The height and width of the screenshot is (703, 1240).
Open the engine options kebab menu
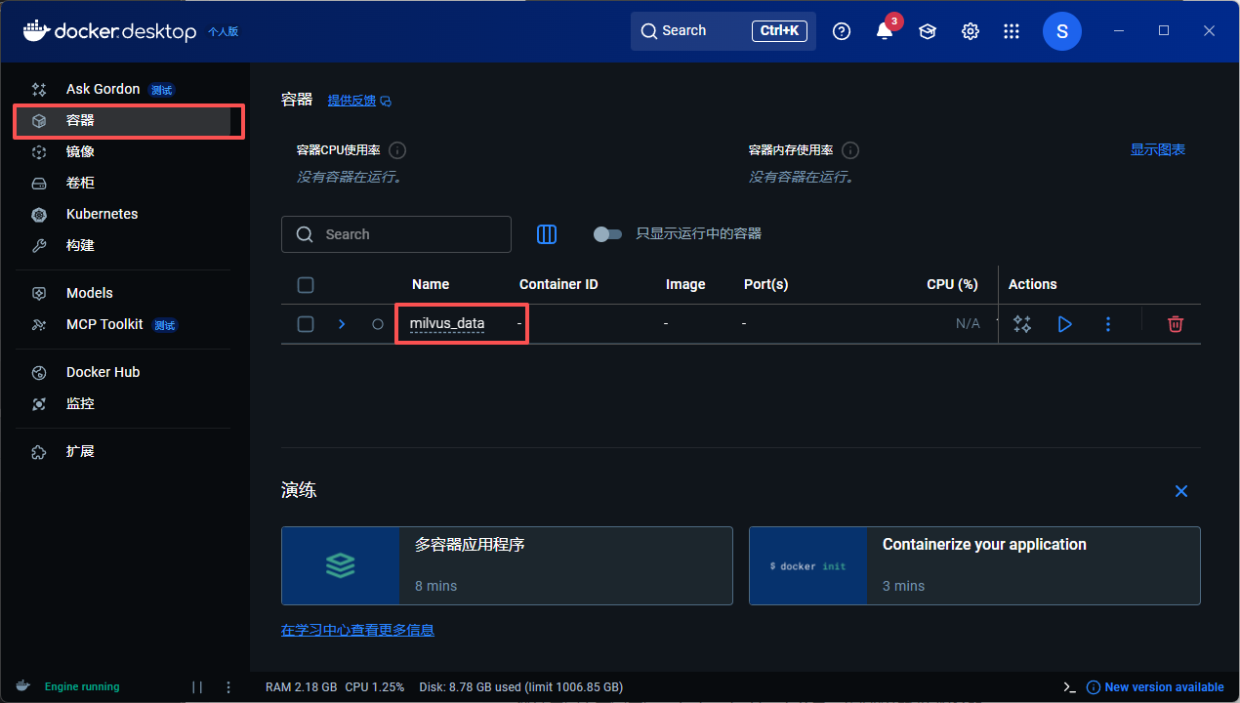(228, 687)
